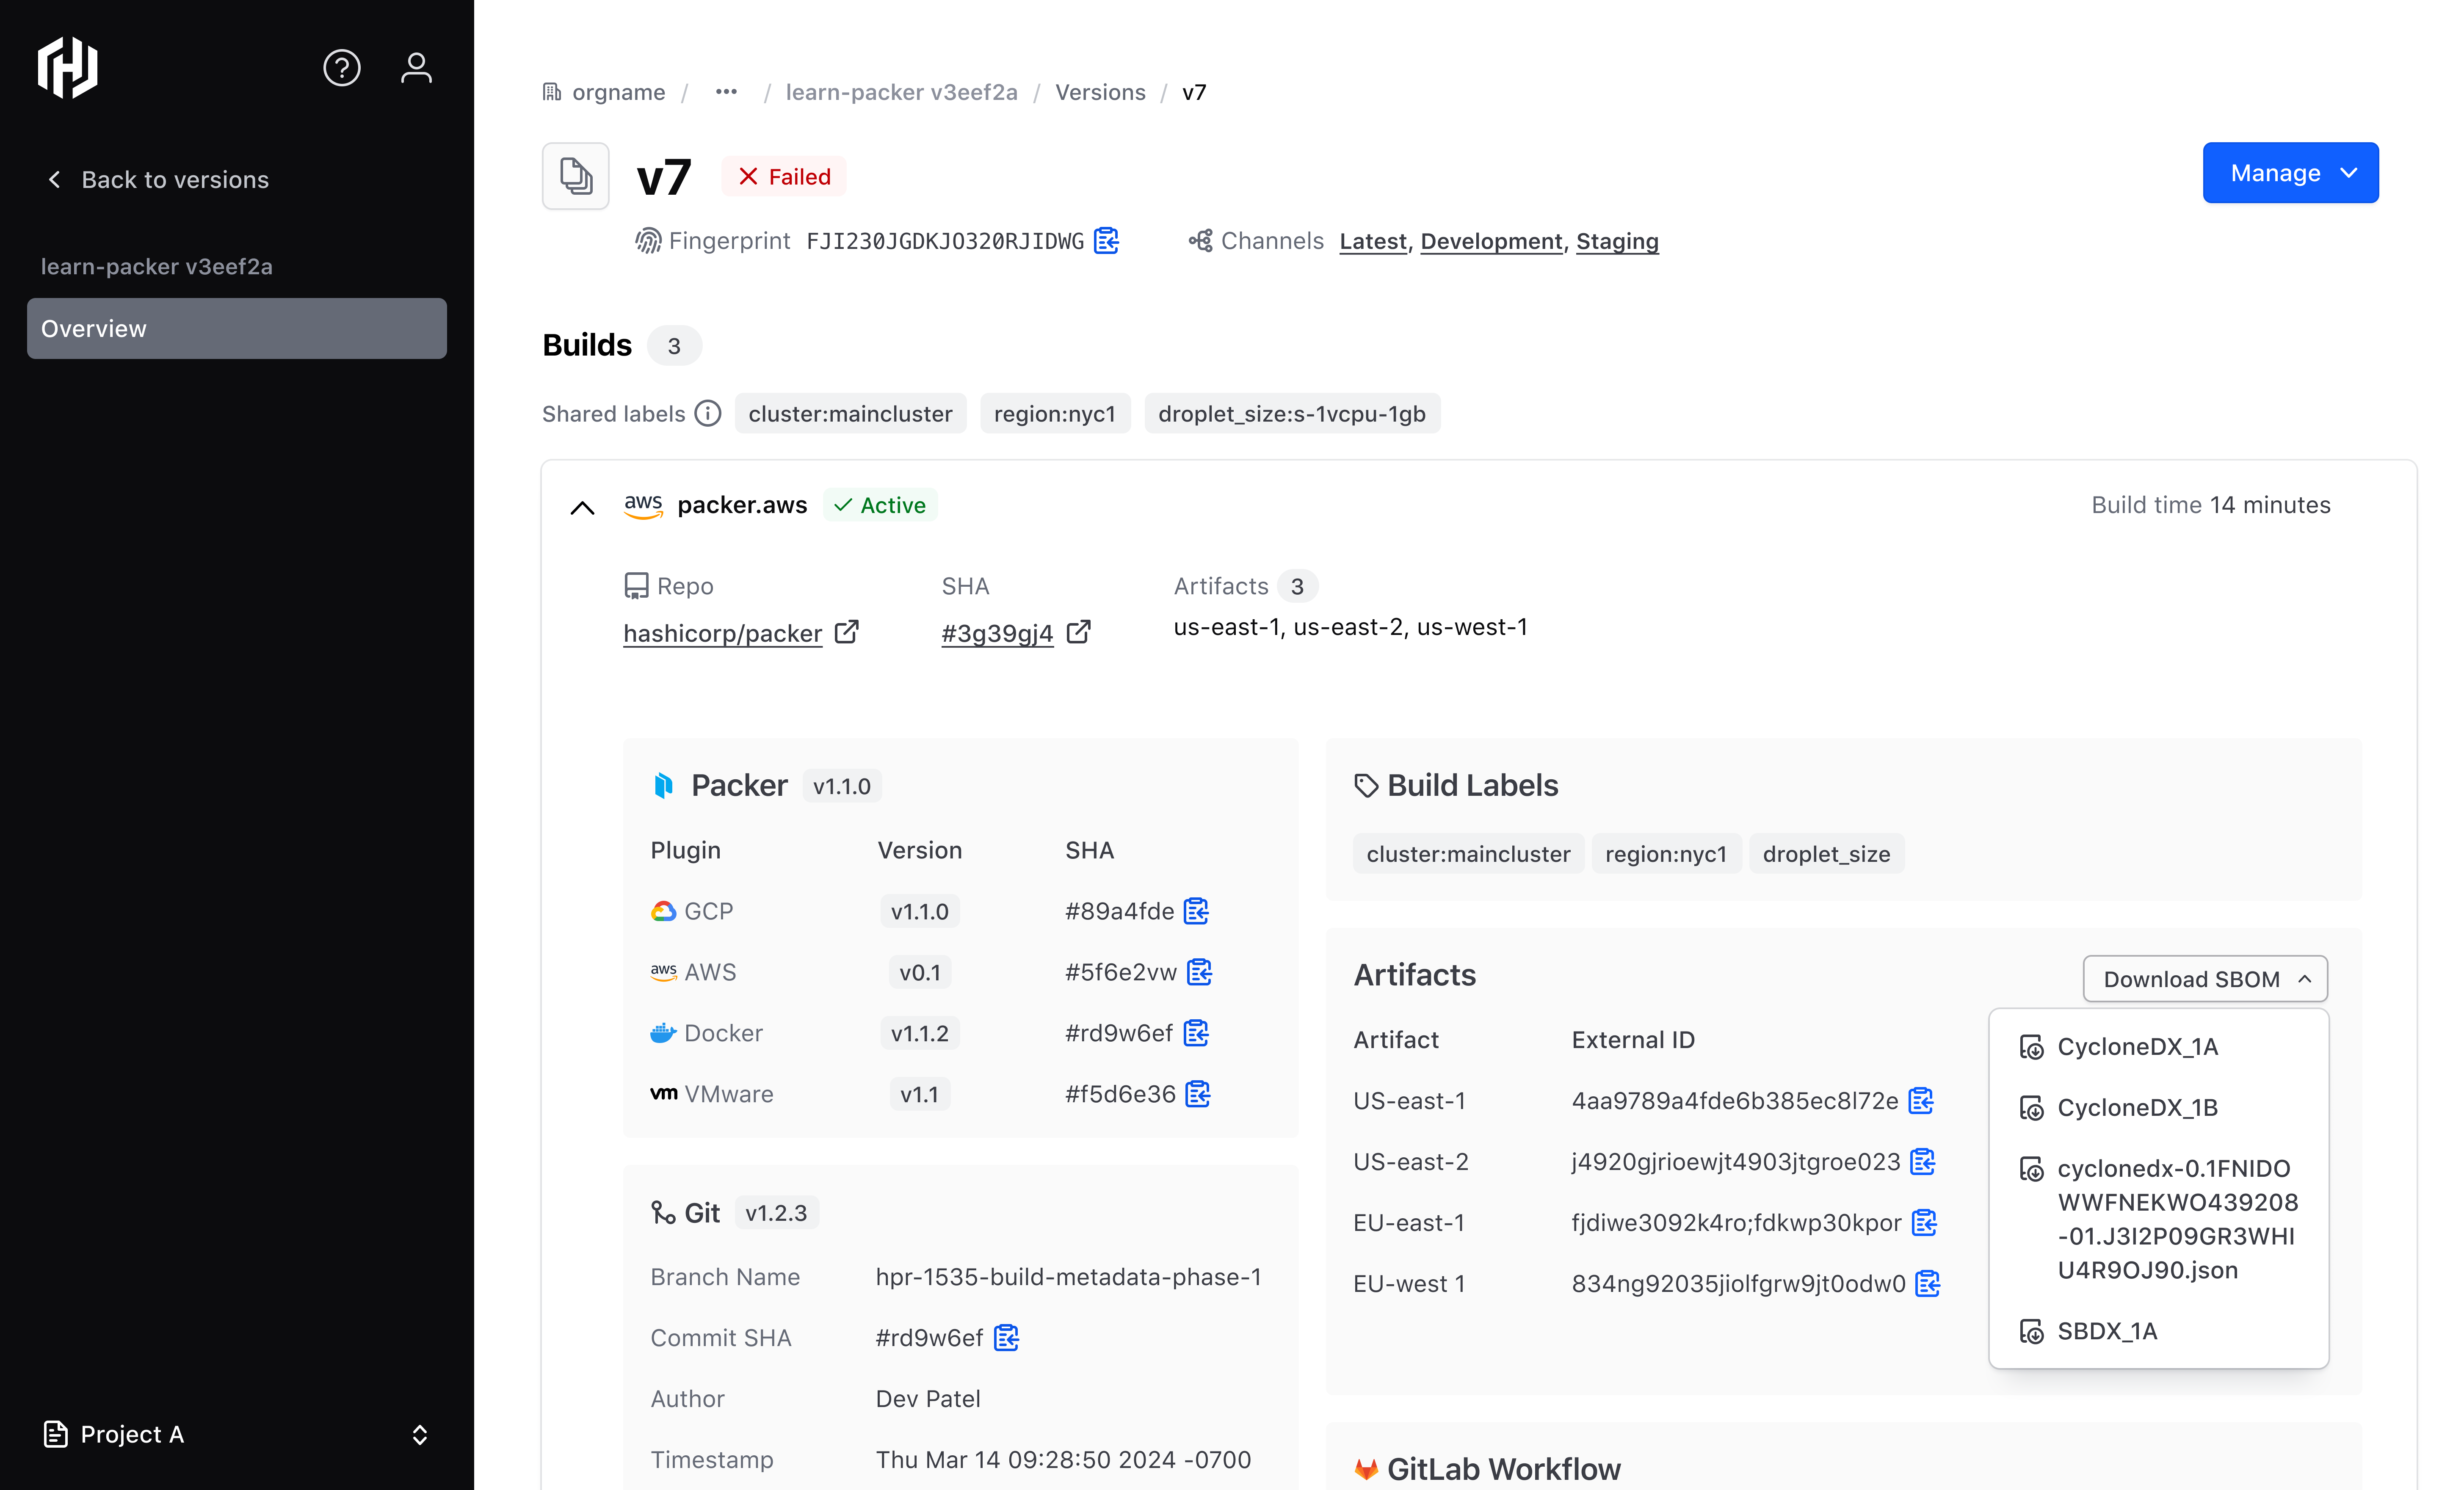Select Overview in the sidebar
The height and width of the screenshot is (1490, 2464).
pos(236,329)
